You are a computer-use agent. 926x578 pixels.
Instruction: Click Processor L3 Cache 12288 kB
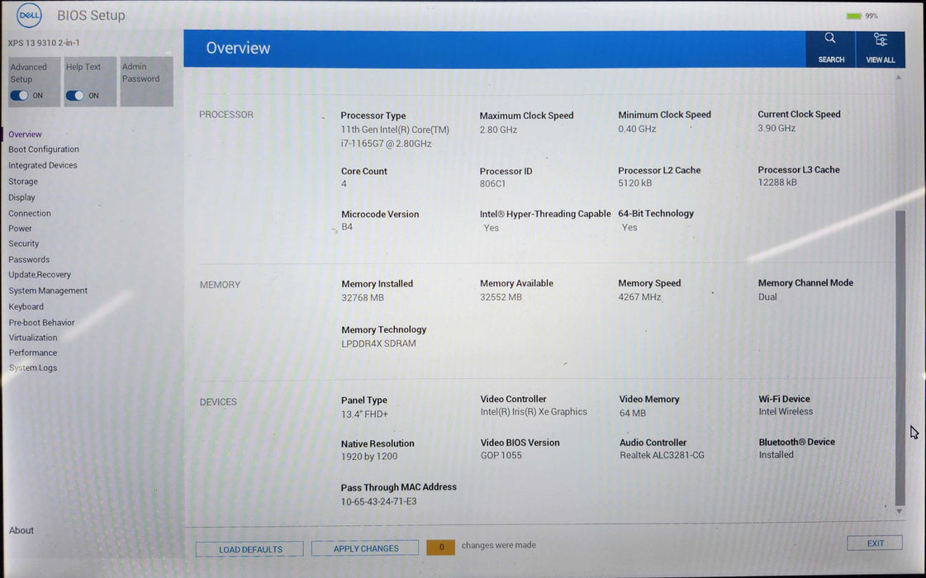tap(777, 182)
